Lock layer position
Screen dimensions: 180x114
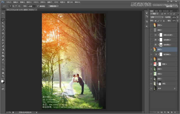[x=161, y=21]
